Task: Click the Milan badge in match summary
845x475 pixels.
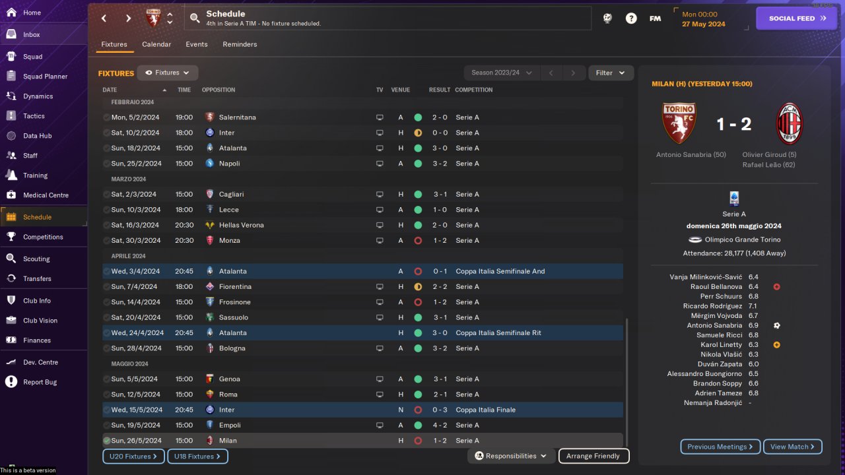Action: pyautogui.click(x=789, y=123)
